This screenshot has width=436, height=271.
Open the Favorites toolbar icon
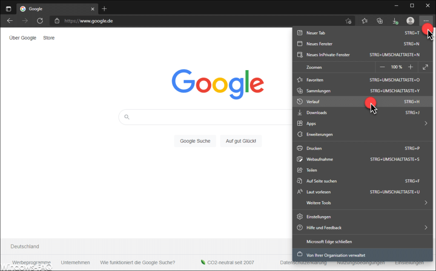364,21
